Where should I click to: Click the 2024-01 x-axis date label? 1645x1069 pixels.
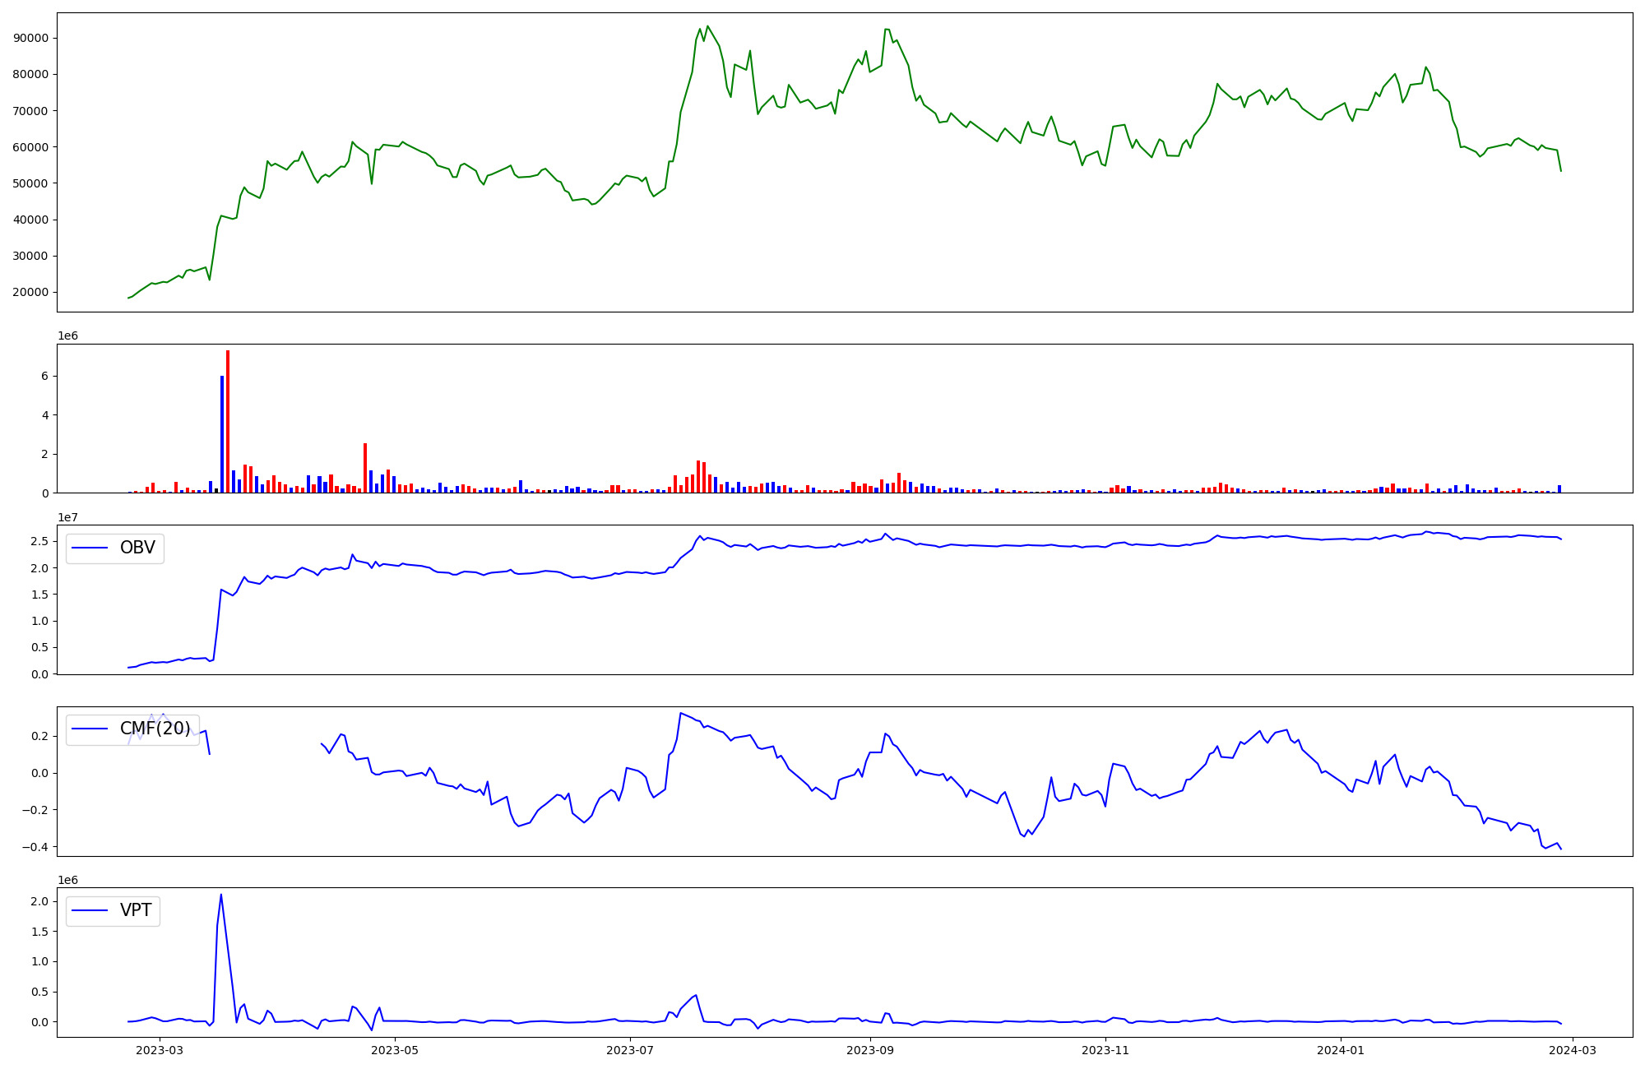pyautogui.click(x=1341, y=1050)
